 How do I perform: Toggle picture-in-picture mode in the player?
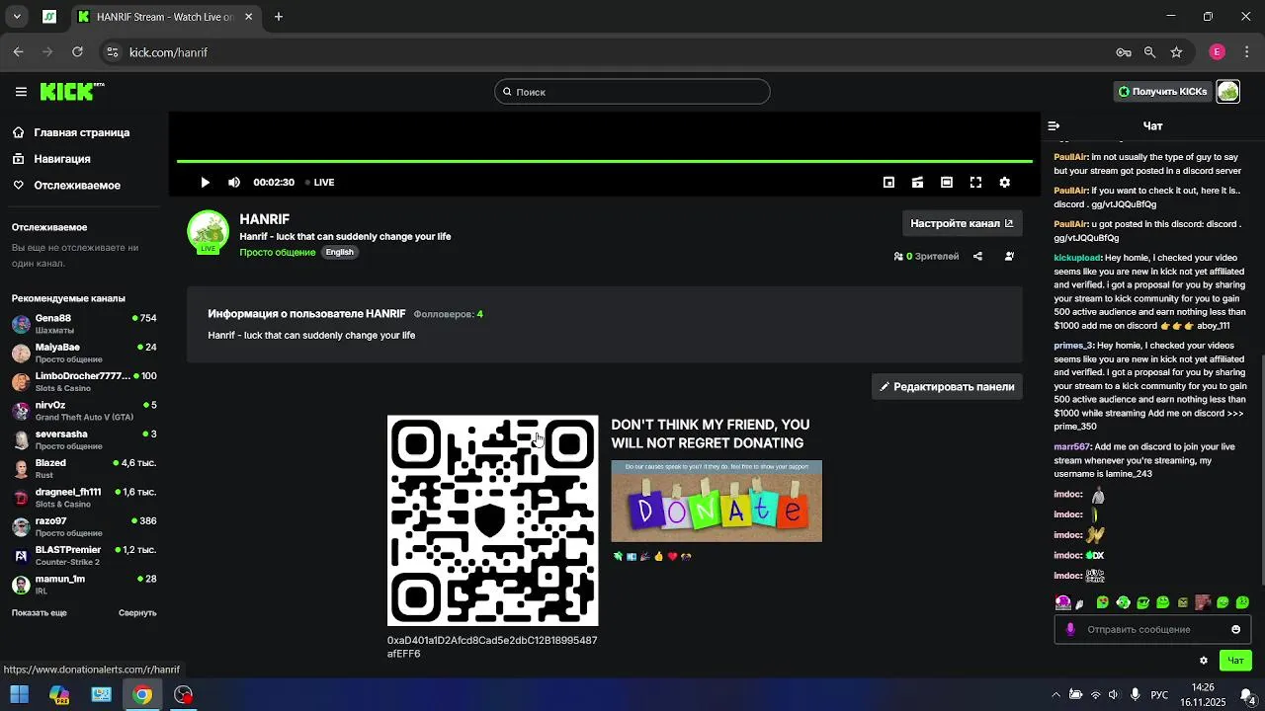point(888,183)
